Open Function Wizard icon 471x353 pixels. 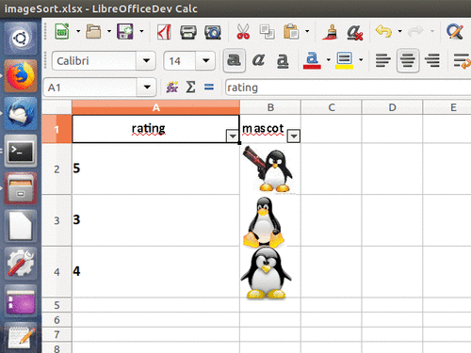click(x=172, y=87)
